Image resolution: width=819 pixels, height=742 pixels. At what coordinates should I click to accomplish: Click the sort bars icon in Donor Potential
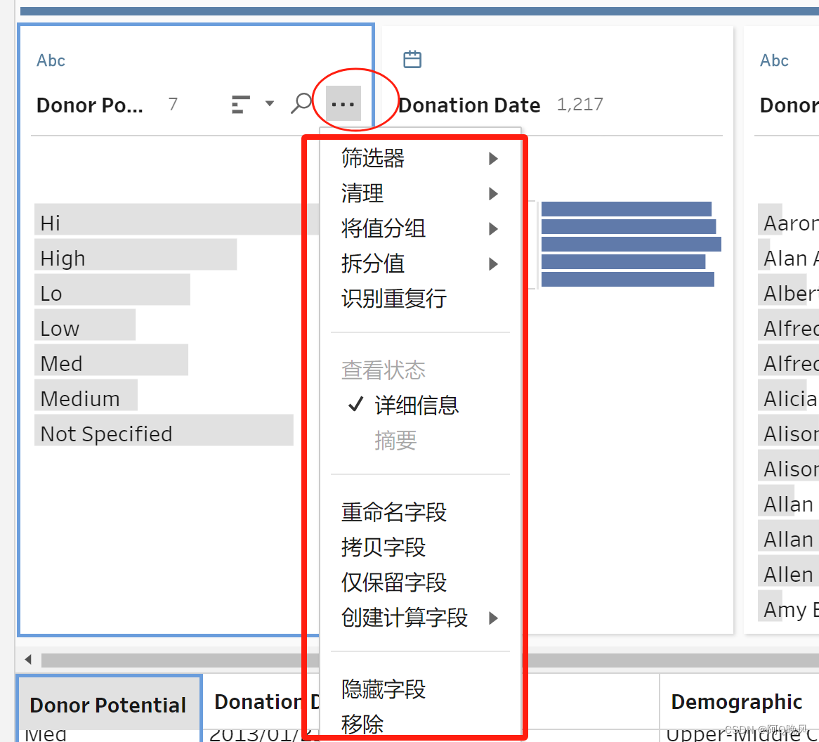[x=240, y=105]
